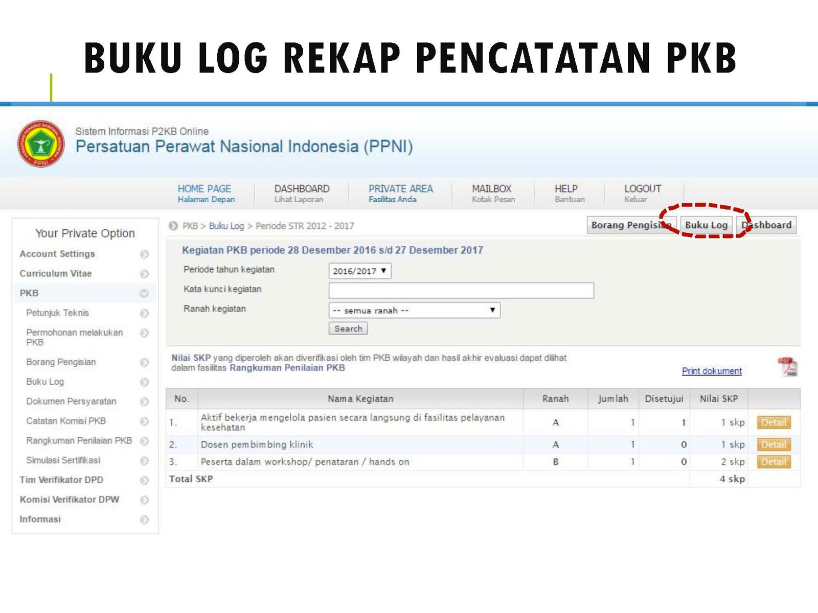Open the Ranah kegiatan semua ranah dropdown

point(414,310)
